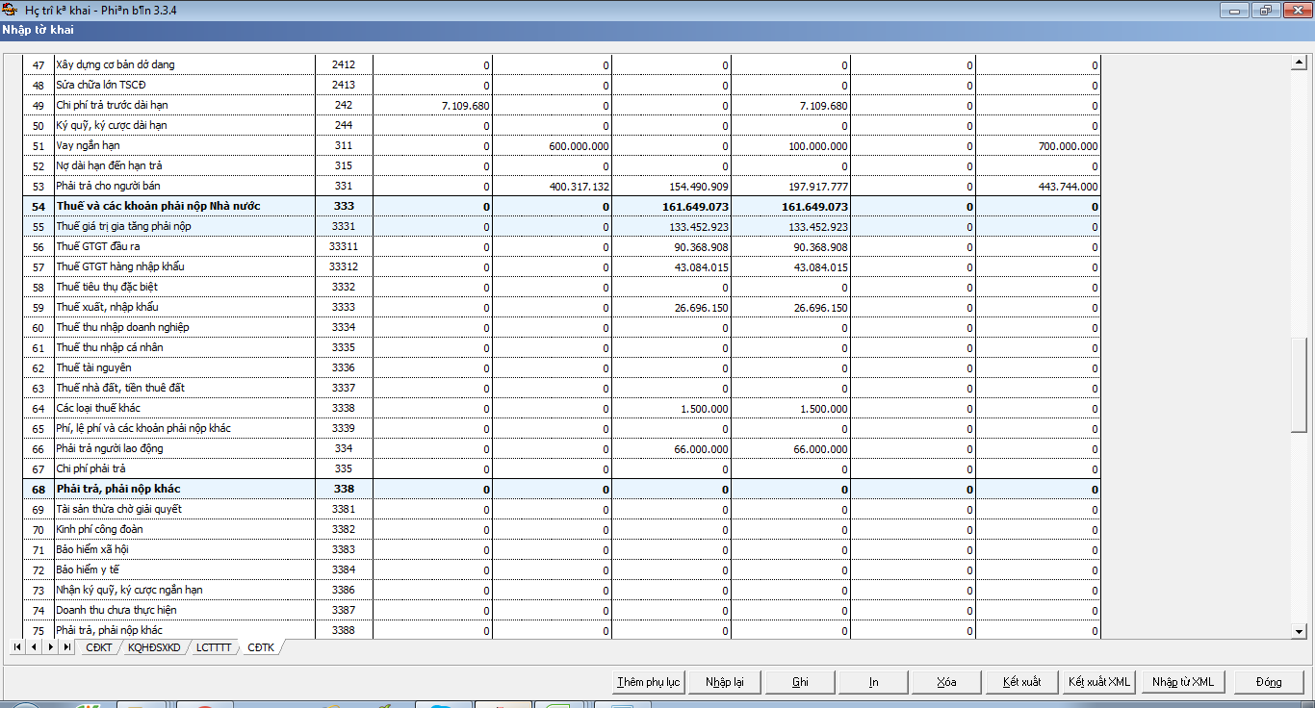1315x708 pixels.
Task: Click the HTKK app icon in title bar
Action: tap(11, 10)
